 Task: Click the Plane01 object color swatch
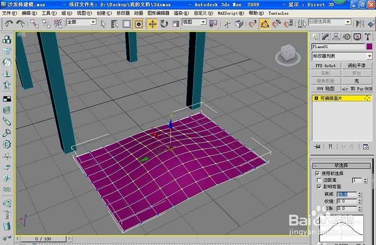[x=369, y=46]
